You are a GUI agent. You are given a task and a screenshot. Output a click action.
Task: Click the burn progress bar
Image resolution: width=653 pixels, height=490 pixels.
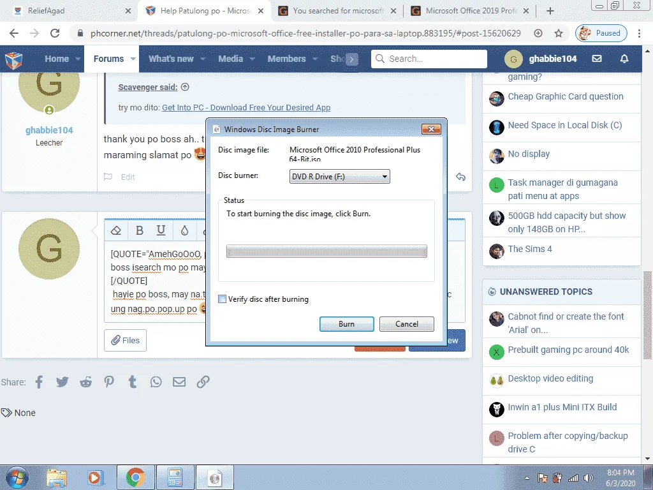326,251
